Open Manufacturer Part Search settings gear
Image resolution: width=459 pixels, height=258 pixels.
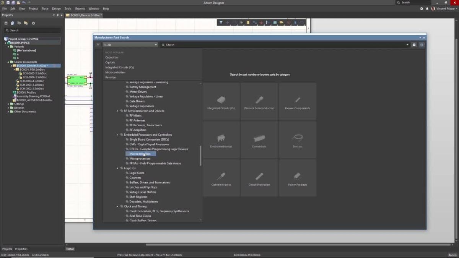coord(414,45)
